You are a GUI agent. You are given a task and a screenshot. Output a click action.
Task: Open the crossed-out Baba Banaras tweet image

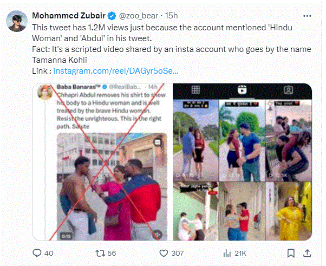(102, 161)
